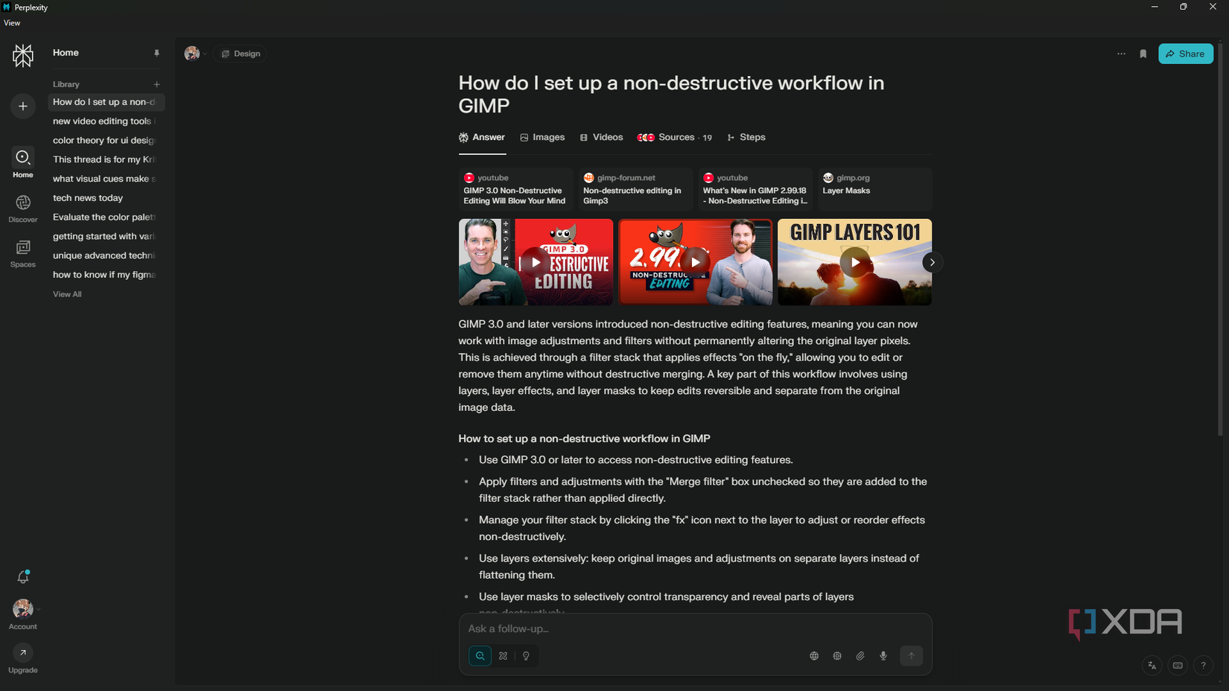
Task: Click the Perplexity logo in the sidebar
Action: 23,55
